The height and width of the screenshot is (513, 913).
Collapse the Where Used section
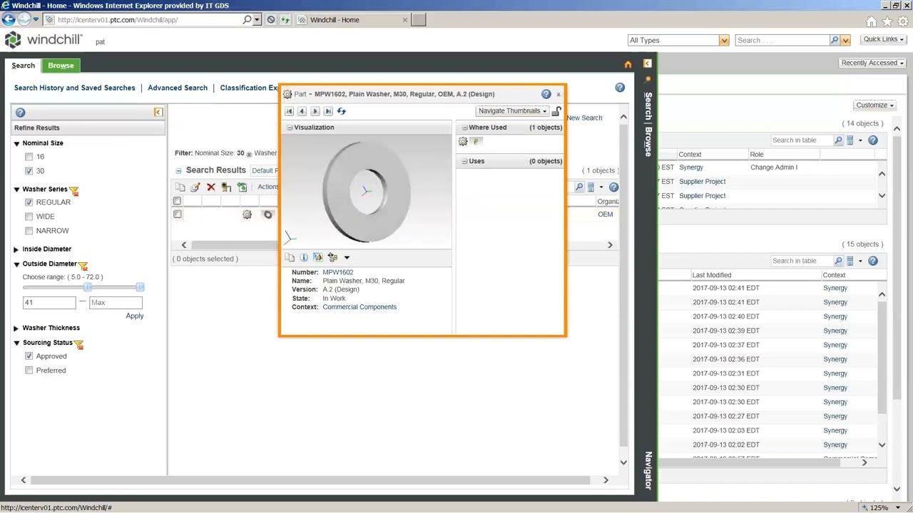pos(464,128)
